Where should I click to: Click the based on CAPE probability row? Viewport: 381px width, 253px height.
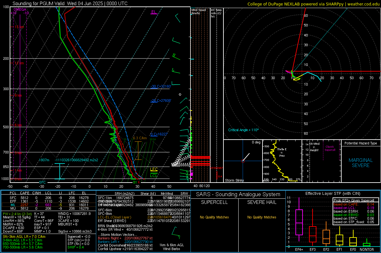pyautogui.click(x=354, y=204)
